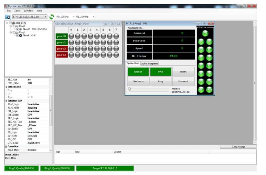The height and width of the screenshot is (175, 266).
Task: Click the ORG status indicator
Action: tap(201, 73)
